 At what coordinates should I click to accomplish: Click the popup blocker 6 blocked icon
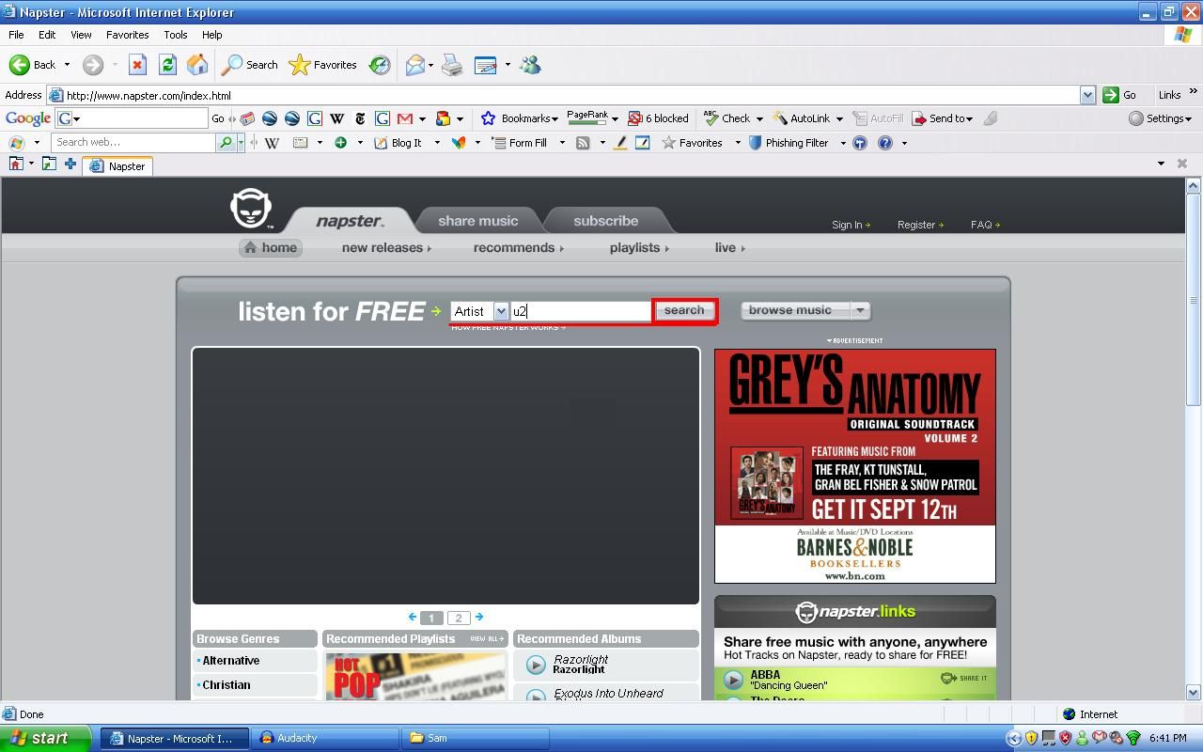(658, 118)
